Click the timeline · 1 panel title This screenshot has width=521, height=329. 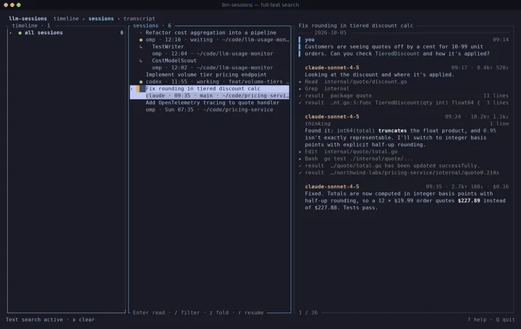31,25
